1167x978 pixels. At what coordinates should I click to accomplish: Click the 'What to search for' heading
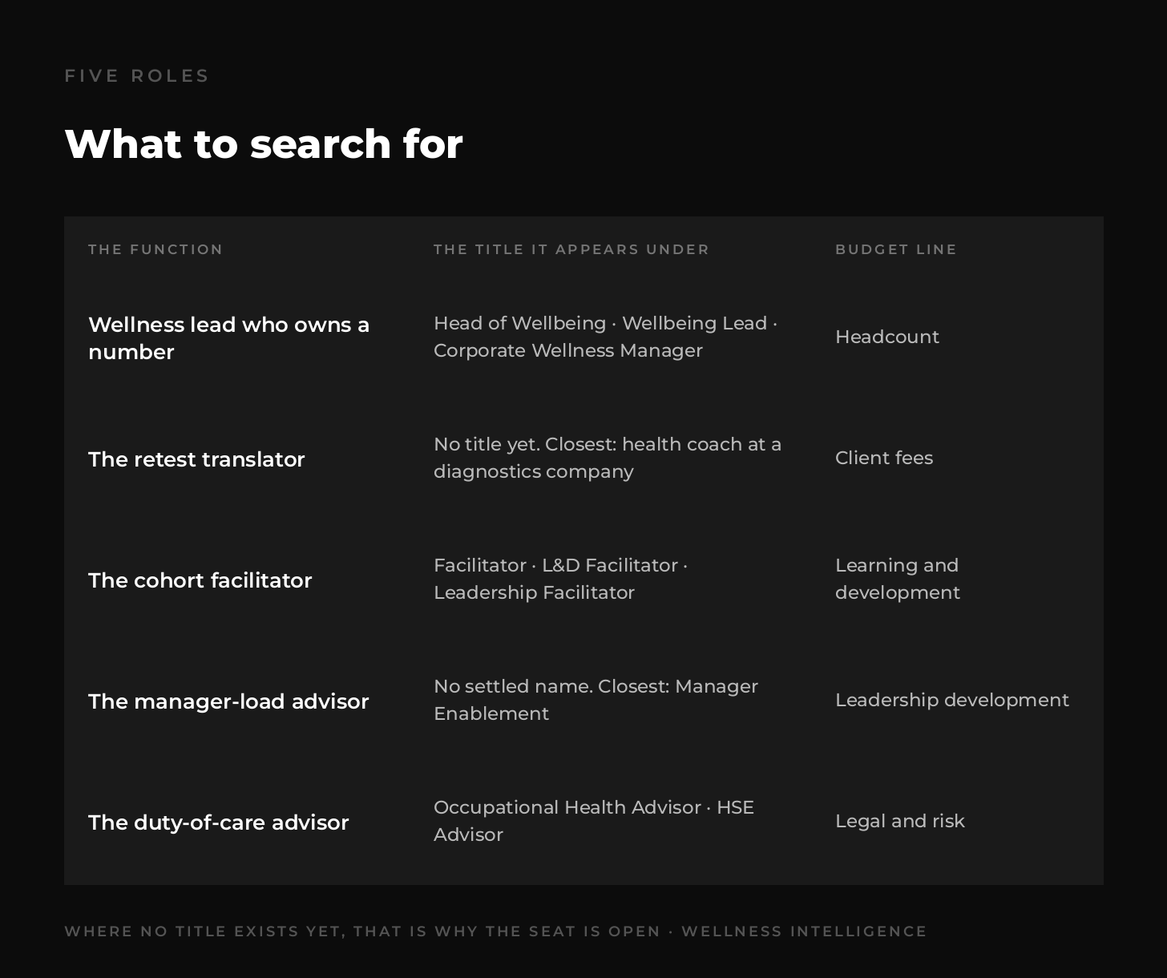264,144
